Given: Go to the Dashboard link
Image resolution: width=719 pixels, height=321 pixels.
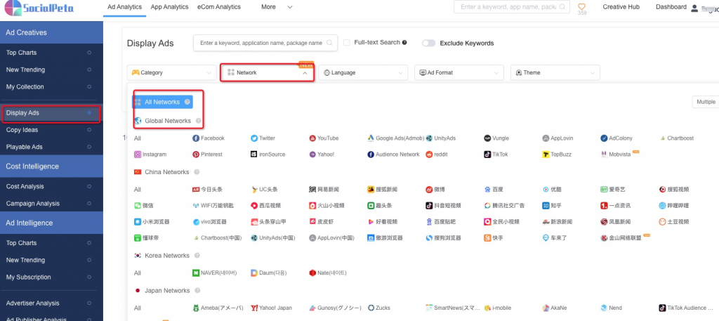Looking at the screenshot, I should tap(671, 7).
